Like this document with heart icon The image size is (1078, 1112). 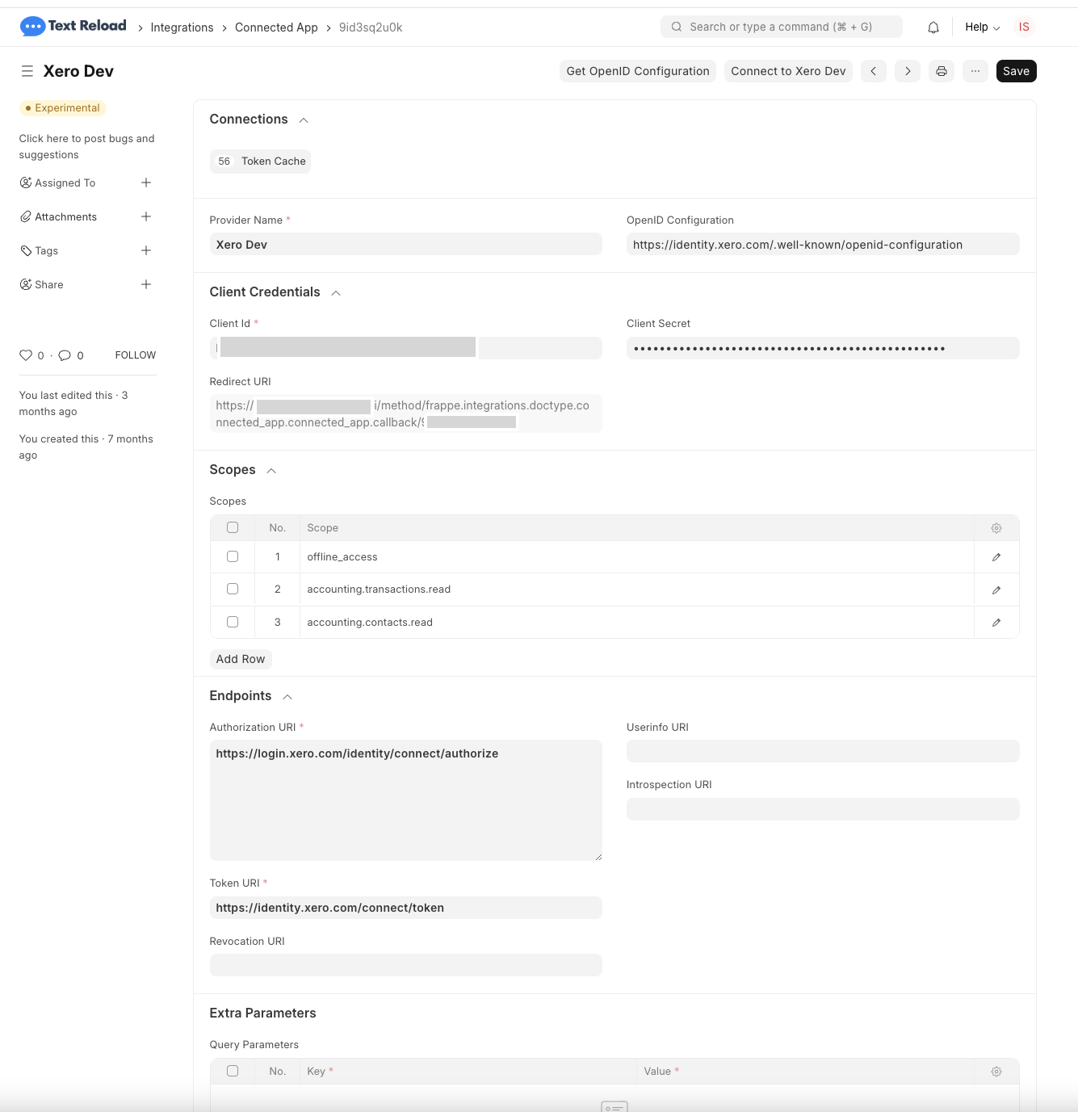tap(26, 355)
